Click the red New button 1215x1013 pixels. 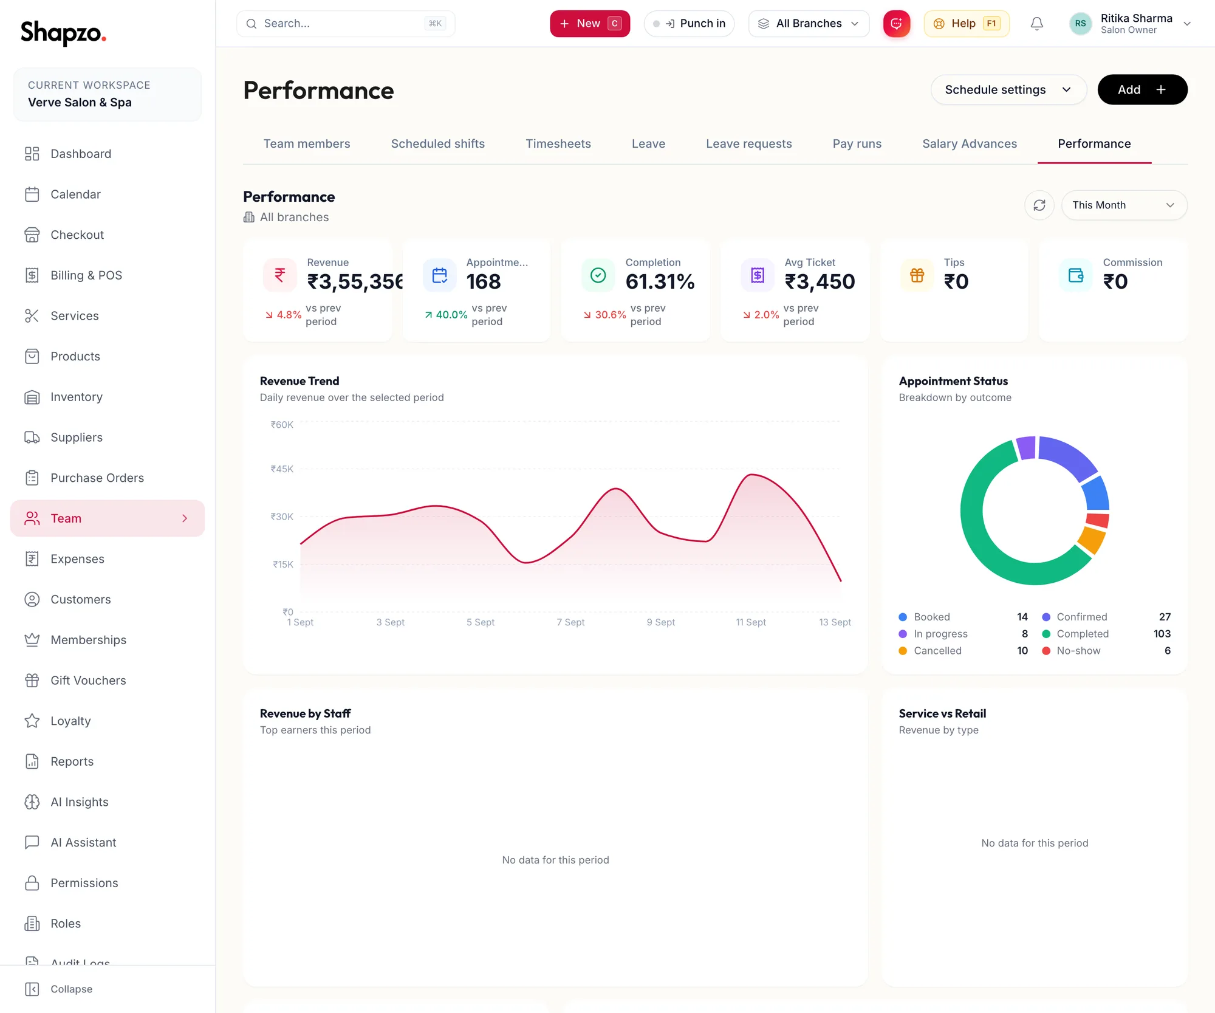[x=590, y=24]
